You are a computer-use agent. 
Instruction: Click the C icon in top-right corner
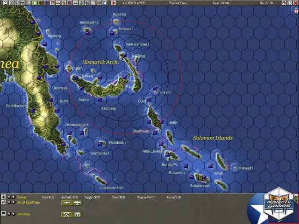(x=290, y=3)
